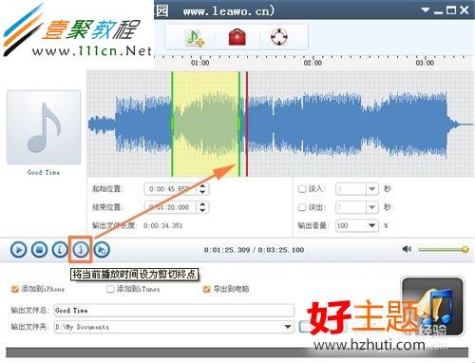The image size is (475, 363).
Task: Enable the fade-in checkbox
Action: click(x=302, y=189)
